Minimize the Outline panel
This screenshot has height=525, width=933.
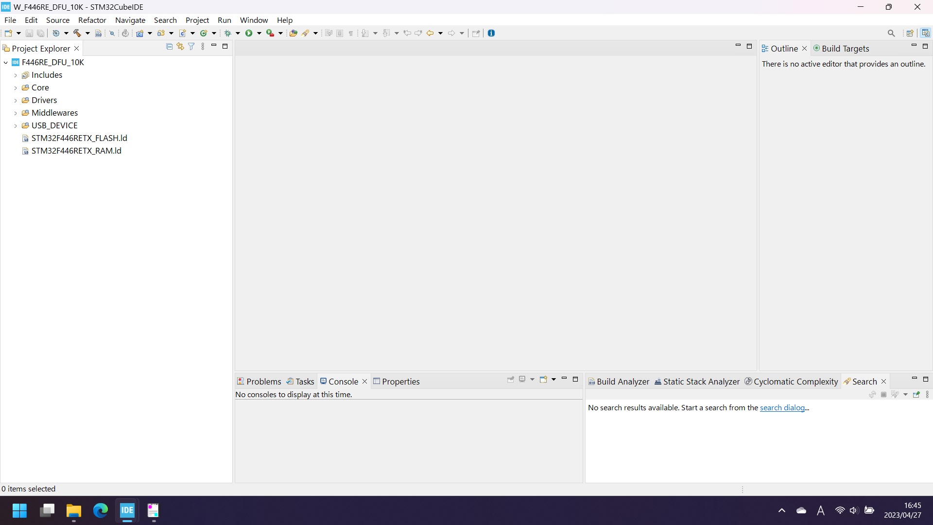click(x=914, y=46)
